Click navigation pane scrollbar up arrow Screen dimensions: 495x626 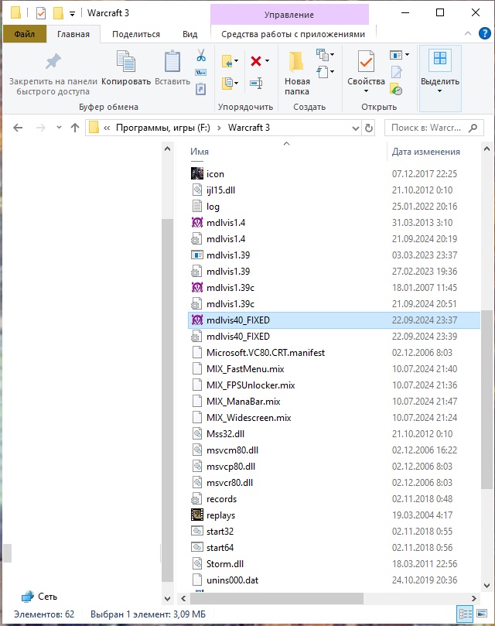(x=168, y=149)
